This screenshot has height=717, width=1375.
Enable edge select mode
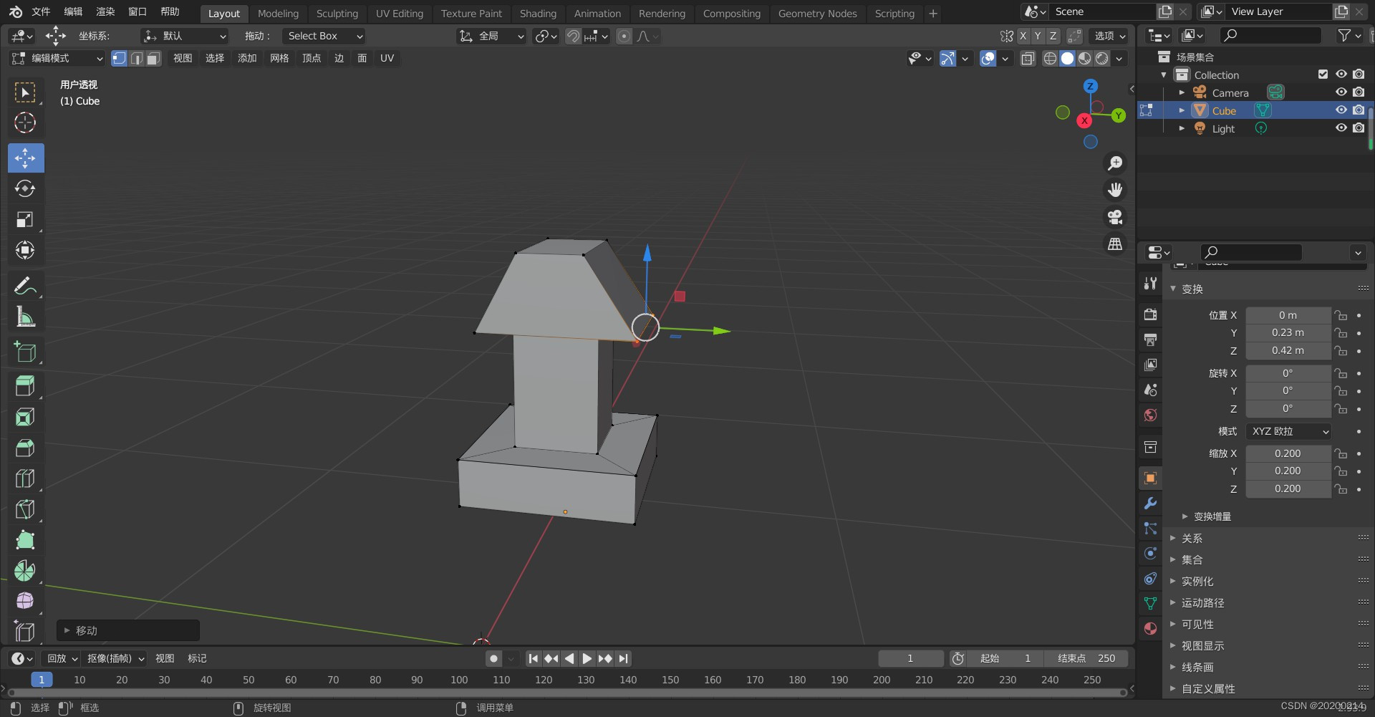136,58
